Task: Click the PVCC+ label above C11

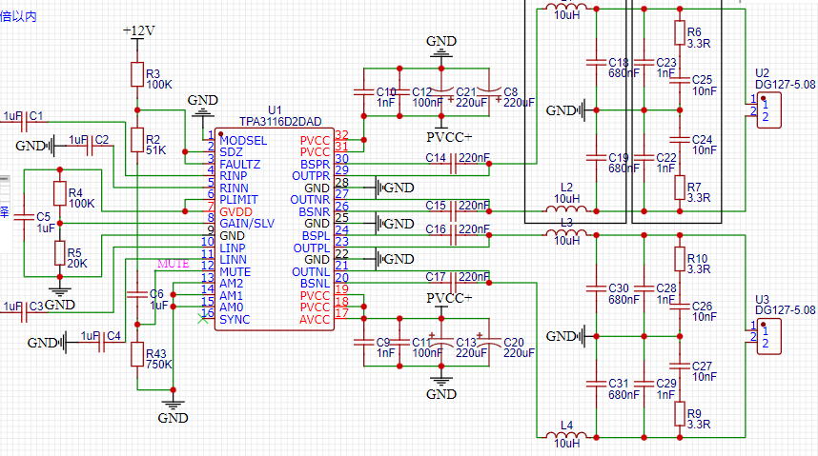Action: [449, 298]
